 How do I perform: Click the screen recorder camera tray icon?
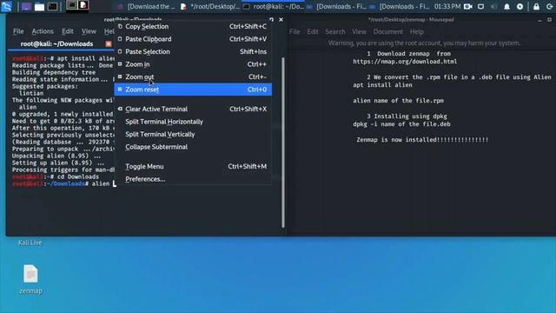click(468, 6)
